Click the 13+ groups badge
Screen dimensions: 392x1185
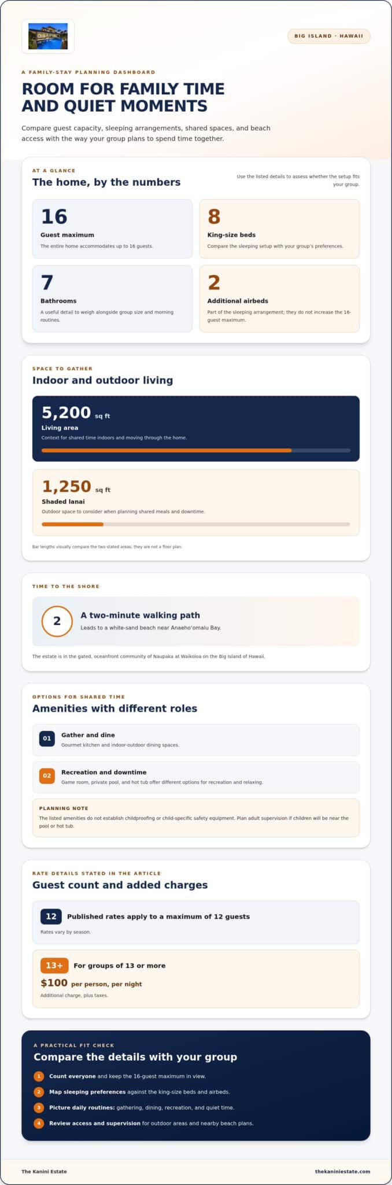pos(54,965)
